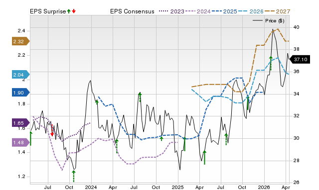Click the green surprise arrow at the early 2026 peak
319x190 pixels.
[271, 64]
